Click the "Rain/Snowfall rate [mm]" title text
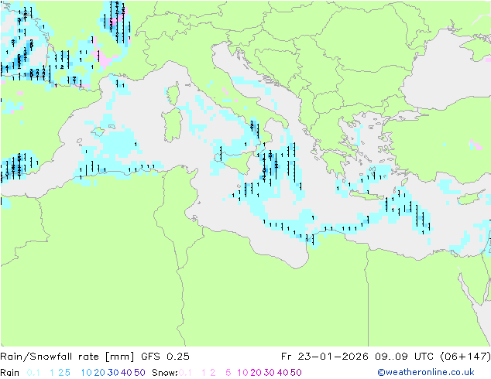This screenshot has height=379, width=491. pyautogui.click(x=67, y=357)
